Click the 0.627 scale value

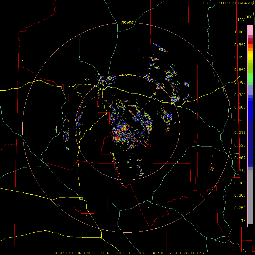tap(240, 120)
